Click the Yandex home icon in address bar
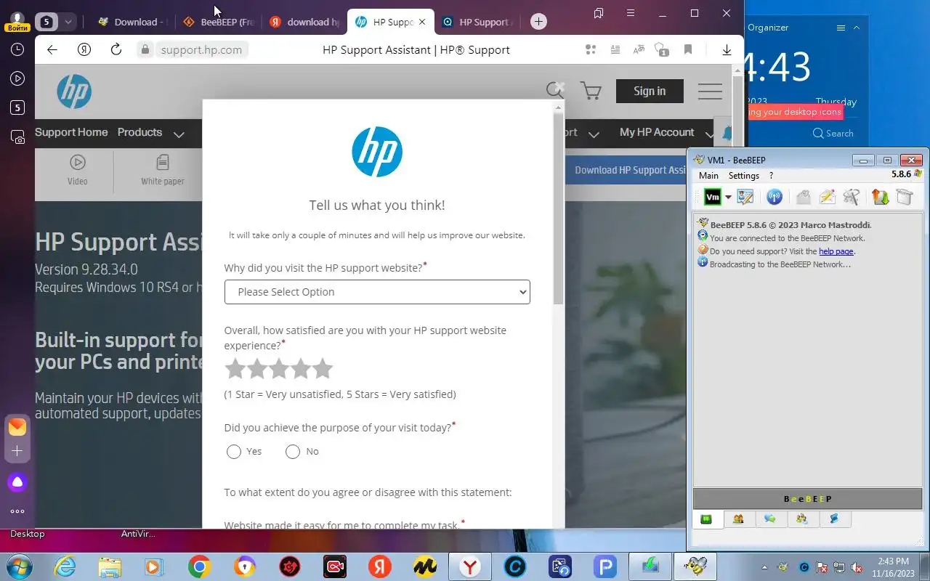The image size is (930, 581). (x=84, y=49)
